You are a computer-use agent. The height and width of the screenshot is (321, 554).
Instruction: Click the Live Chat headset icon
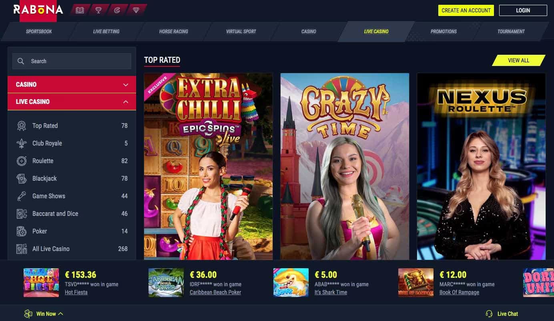(x=489, y=314)
